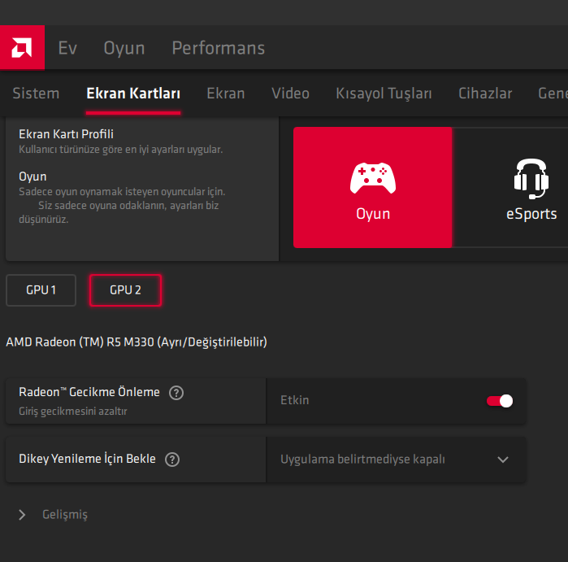Screen dimensions: 568x562
Task: Open the Cihazlar tab
Action: [485, 94]
